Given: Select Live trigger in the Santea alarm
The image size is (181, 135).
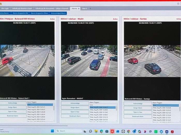Looking at the screenshot, I should click(x=166, y=105).
